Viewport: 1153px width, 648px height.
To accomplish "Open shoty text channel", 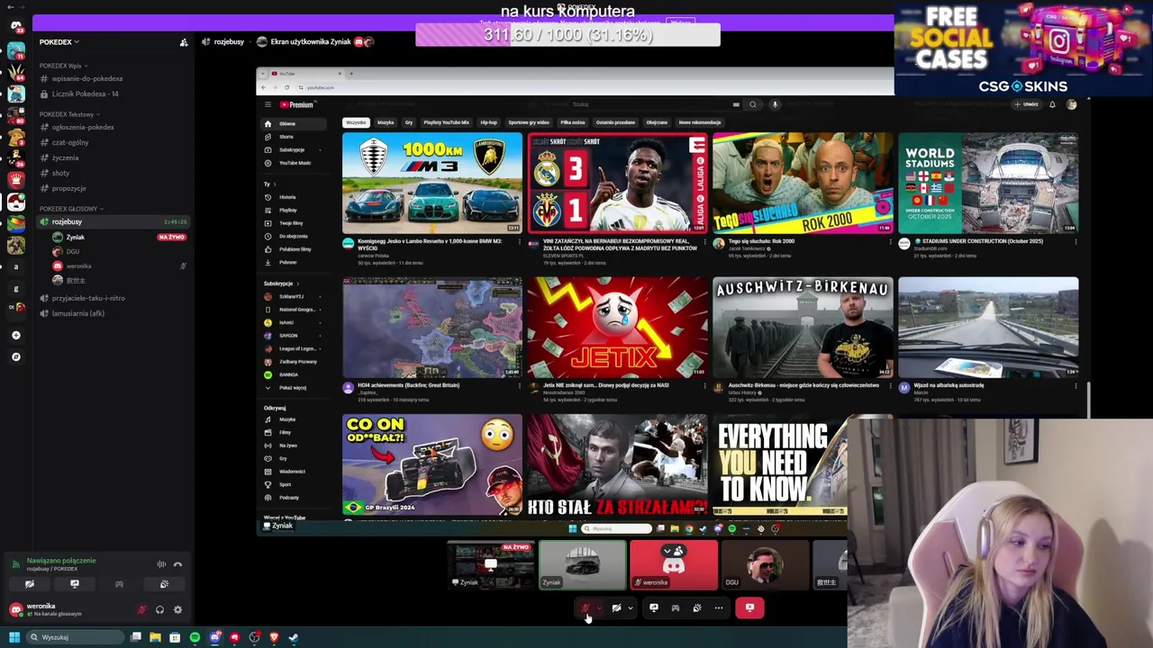I will click(60, 174).
